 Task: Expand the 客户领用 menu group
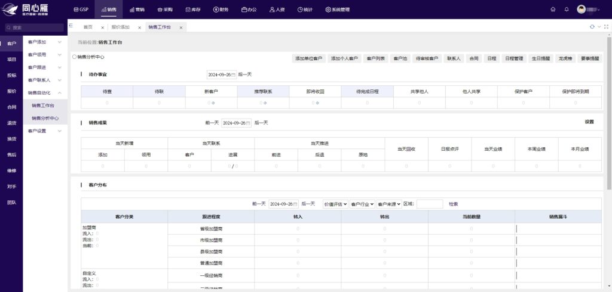coord(44,55)
